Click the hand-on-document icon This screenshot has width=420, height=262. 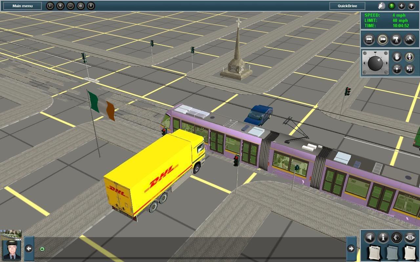(x=381, y=6)
